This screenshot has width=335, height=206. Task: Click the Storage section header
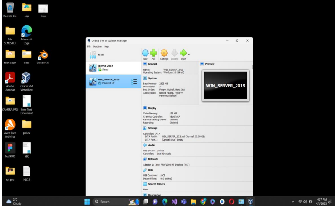pos(153,128)
